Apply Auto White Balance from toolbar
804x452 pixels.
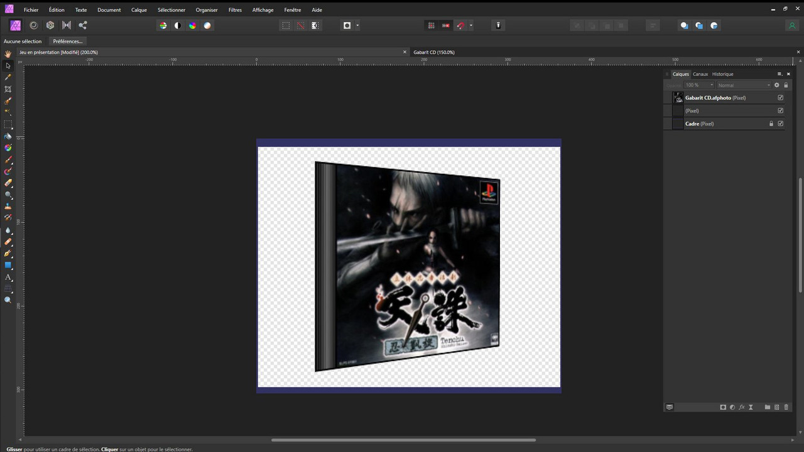tap(207, 26)
